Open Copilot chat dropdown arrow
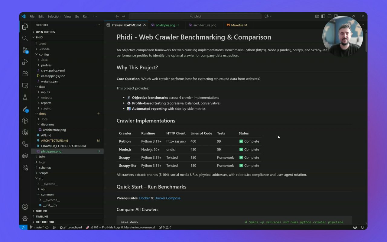Screen dimensions: 387x242 point(270,16)
